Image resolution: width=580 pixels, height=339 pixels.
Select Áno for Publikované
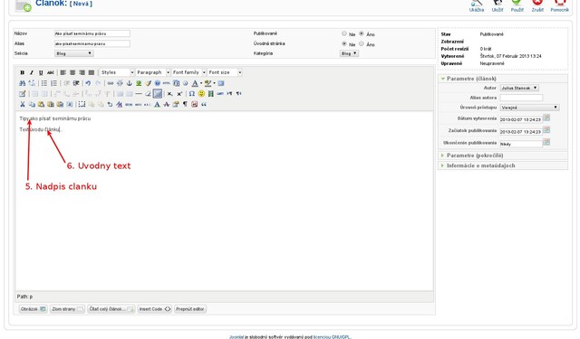362,33
